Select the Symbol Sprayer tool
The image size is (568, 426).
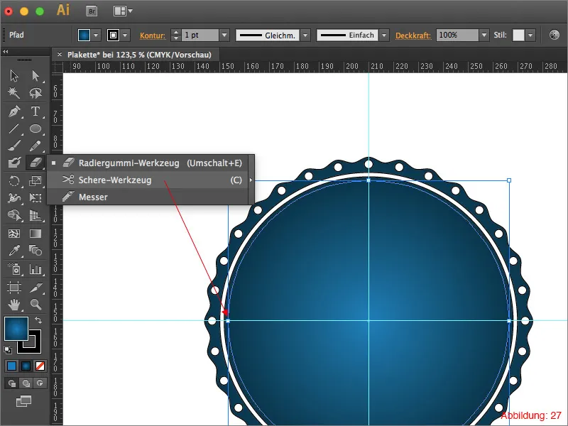tap(14, 269)
